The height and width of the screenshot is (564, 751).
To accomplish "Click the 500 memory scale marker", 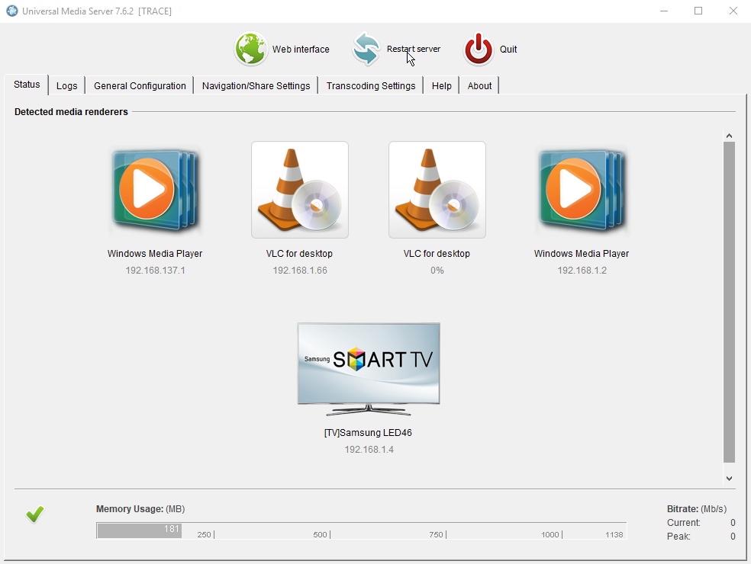I will [x=320, y=534].
